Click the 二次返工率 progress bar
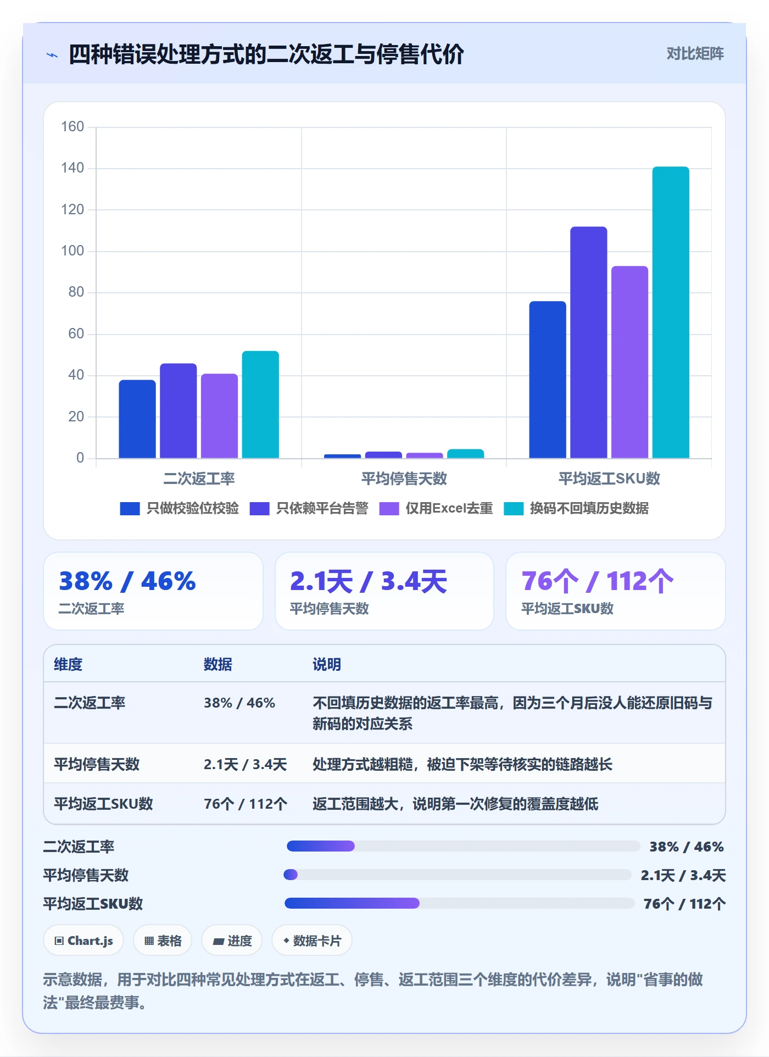This screenshot has width=769, height=1057. [463, 846]
